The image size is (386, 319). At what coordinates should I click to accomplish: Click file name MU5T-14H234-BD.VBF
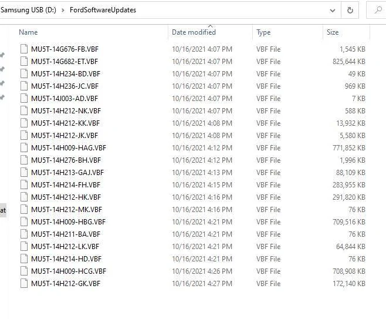click(66, 73)
